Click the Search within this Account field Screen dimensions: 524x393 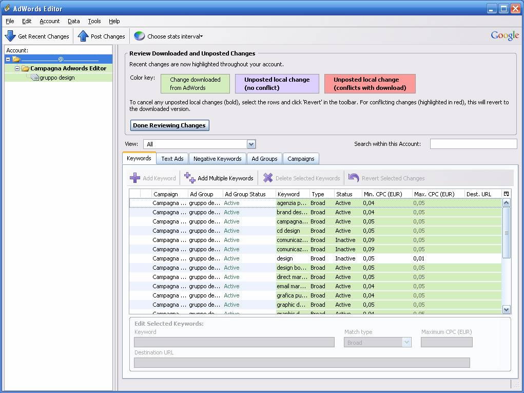coord(473,144)
